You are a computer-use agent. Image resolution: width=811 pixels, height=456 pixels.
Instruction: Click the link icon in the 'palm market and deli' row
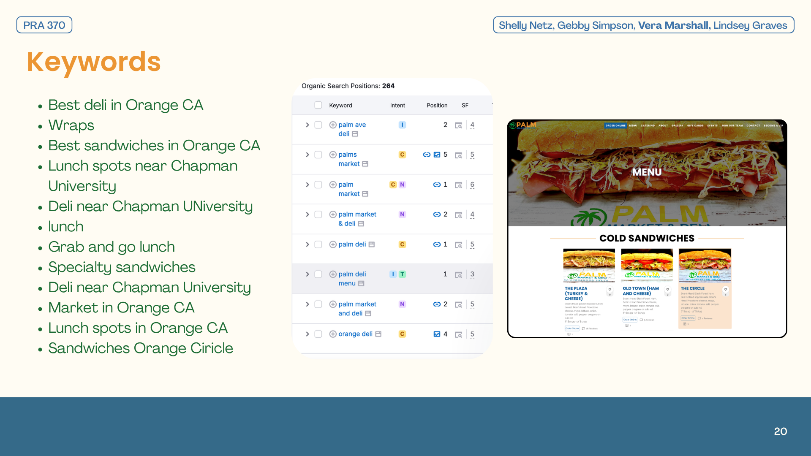click(437, 304)
